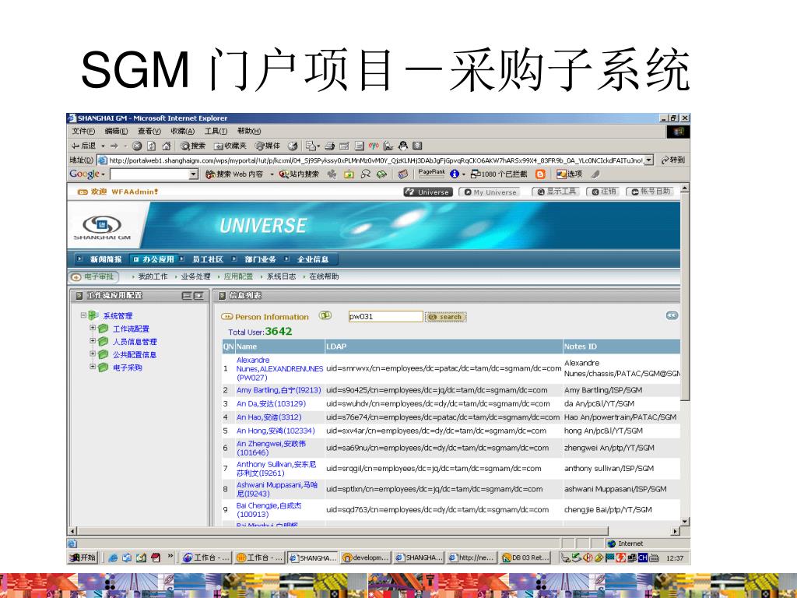Click the blue back arrows icon
797x598 pixels.
coord(672,315)
